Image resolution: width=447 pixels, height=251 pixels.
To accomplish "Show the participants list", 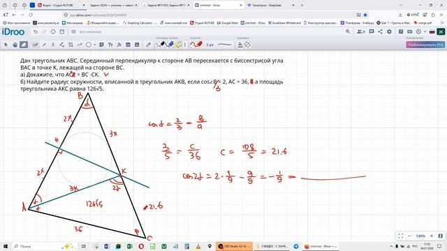I will coord(361,31).
